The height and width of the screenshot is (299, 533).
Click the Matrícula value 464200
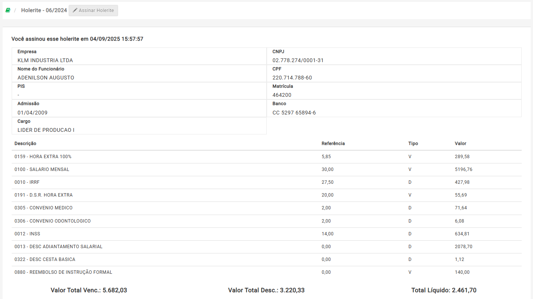pyautogui.click(x=282, y=95)
